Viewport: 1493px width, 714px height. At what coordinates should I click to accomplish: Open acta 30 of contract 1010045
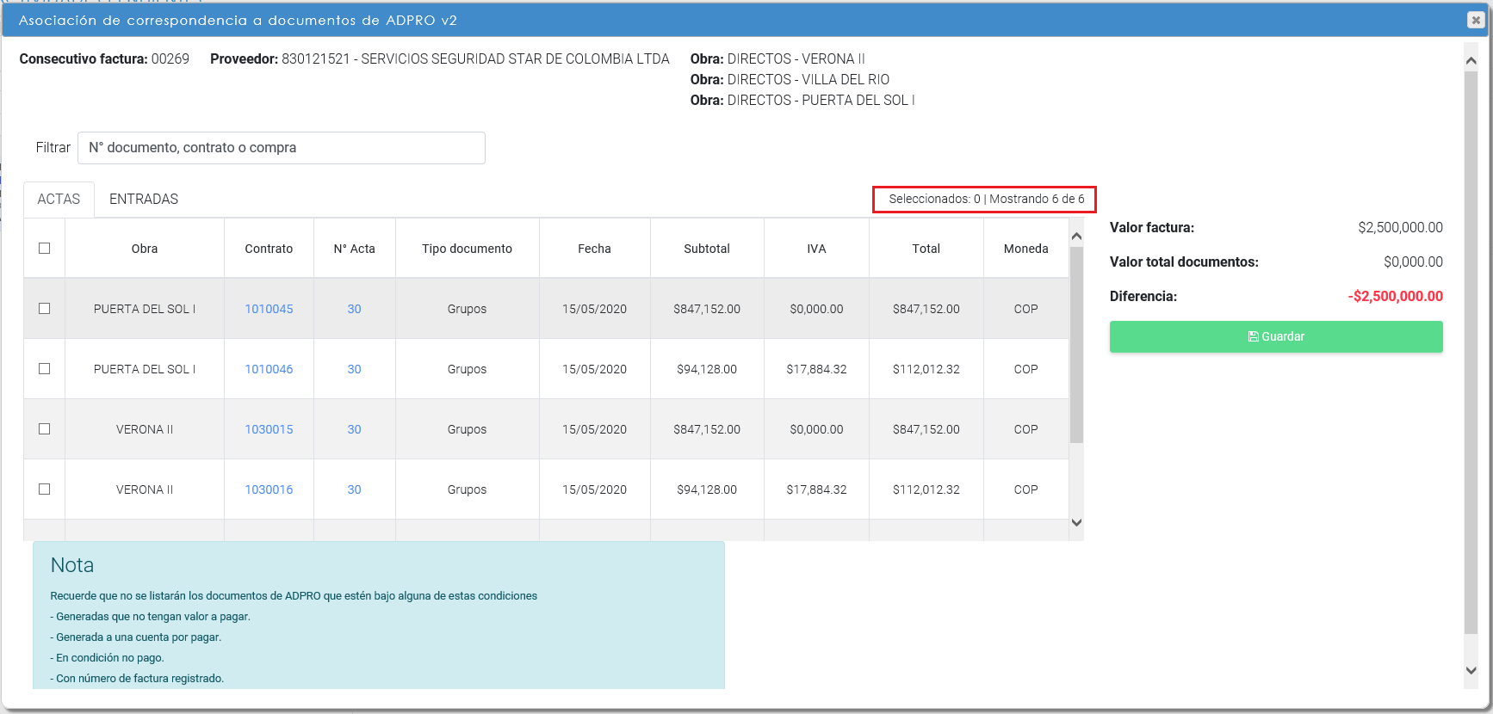[354, 309]
